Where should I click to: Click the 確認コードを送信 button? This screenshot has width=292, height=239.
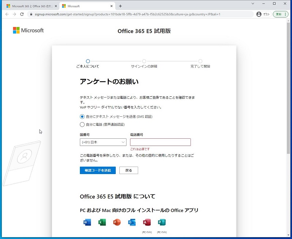[98, 170]
